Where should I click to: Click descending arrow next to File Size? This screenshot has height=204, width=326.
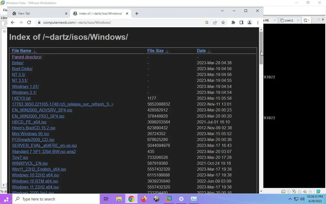click(167, 51)
